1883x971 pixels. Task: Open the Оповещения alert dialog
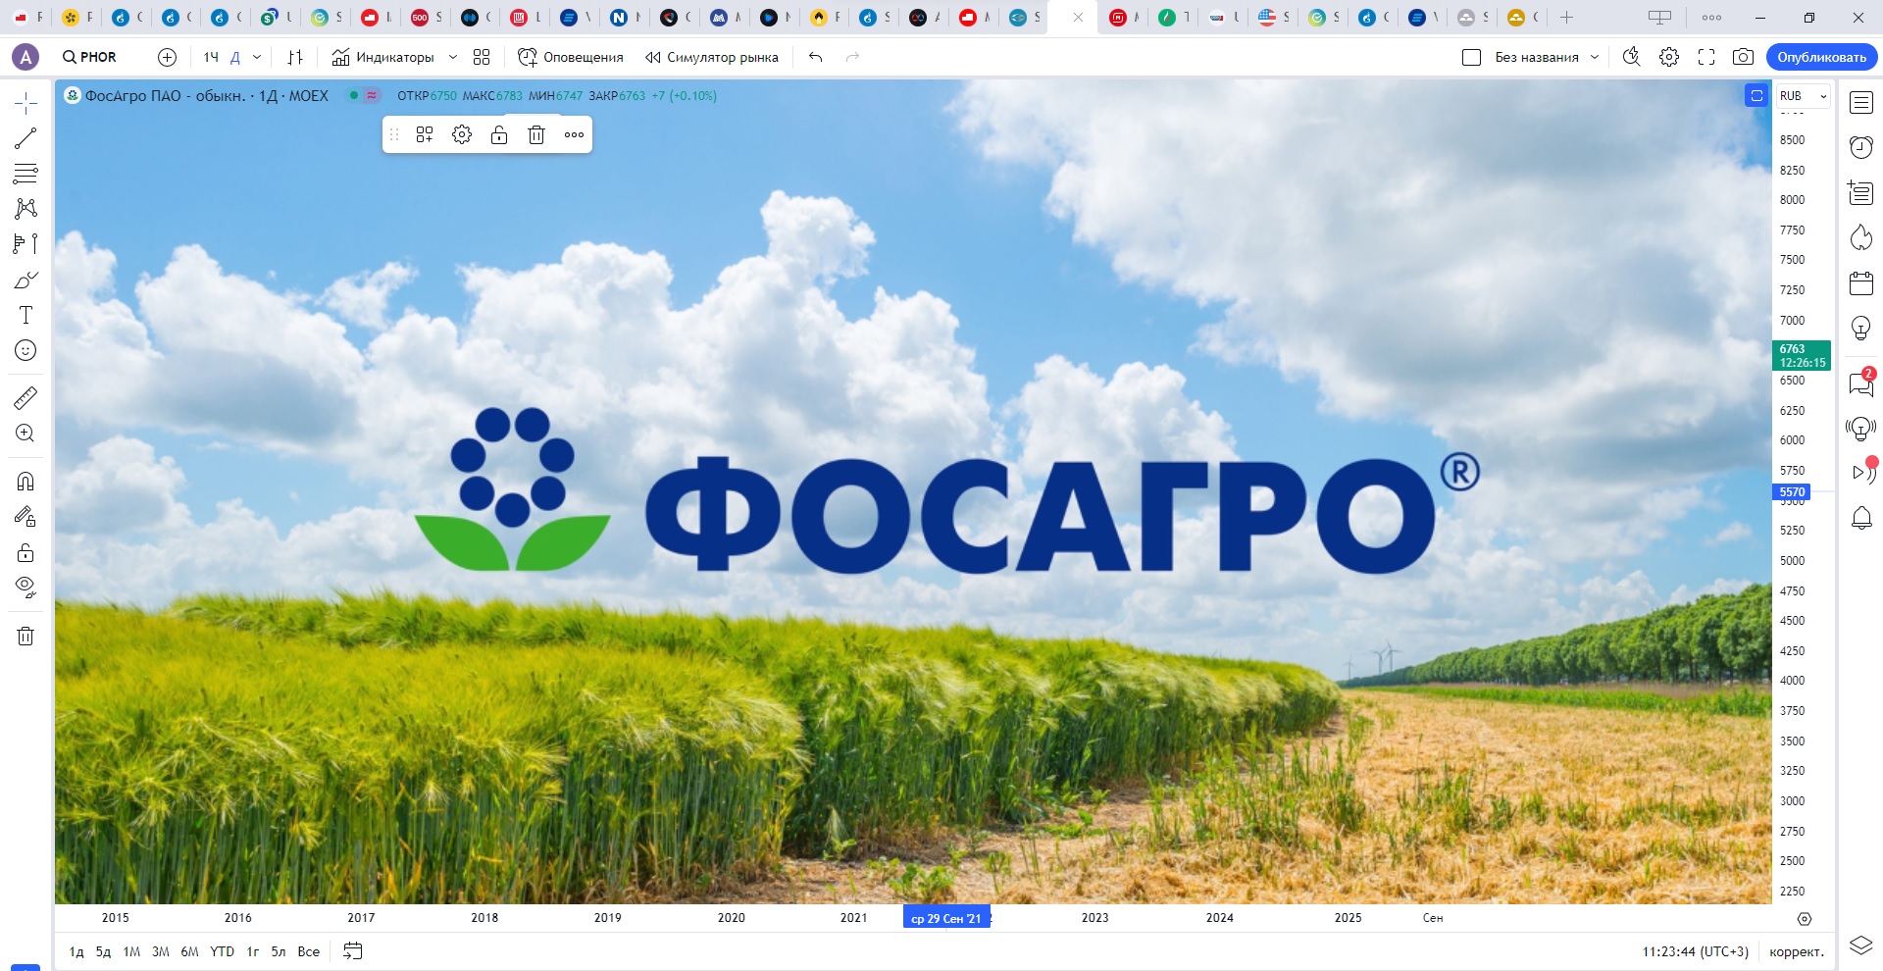(x=570, y=57)
